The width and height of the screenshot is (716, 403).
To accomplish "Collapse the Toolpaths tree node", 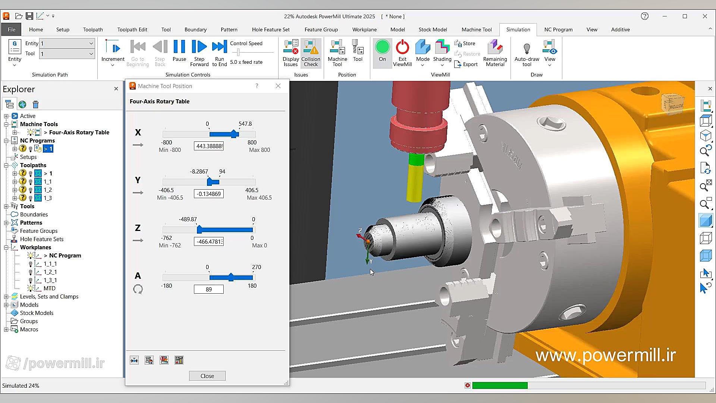I will [6, 165].
